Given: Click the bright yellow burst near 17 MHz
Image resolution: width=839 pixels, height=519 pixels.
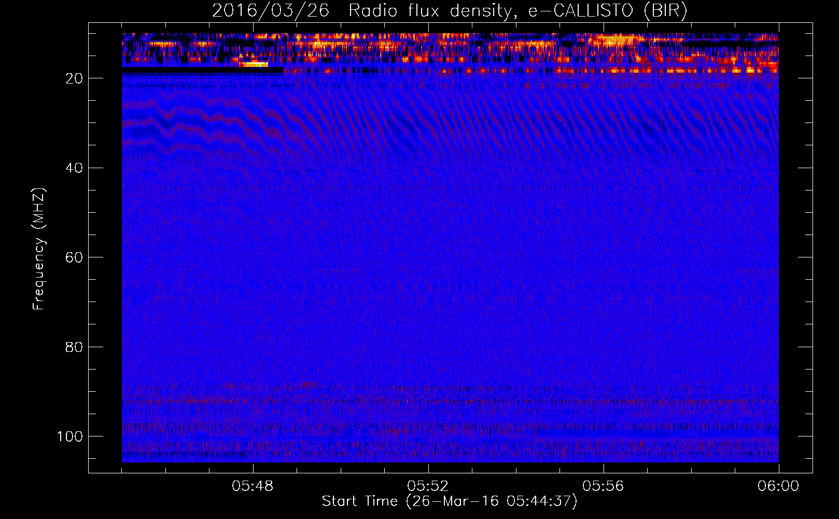Looking at the screenshot, I should point(254,64).
